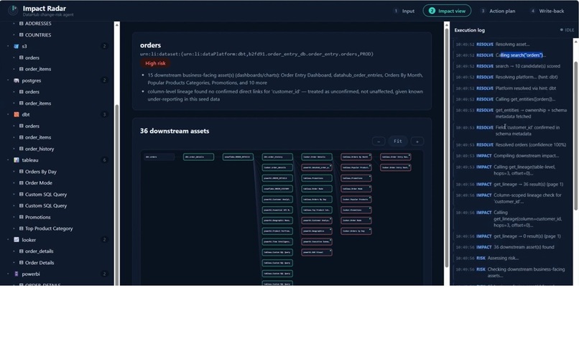Click the dbt item count badge
The width and height of the screenshot is (579, 357).
point(104,115)
